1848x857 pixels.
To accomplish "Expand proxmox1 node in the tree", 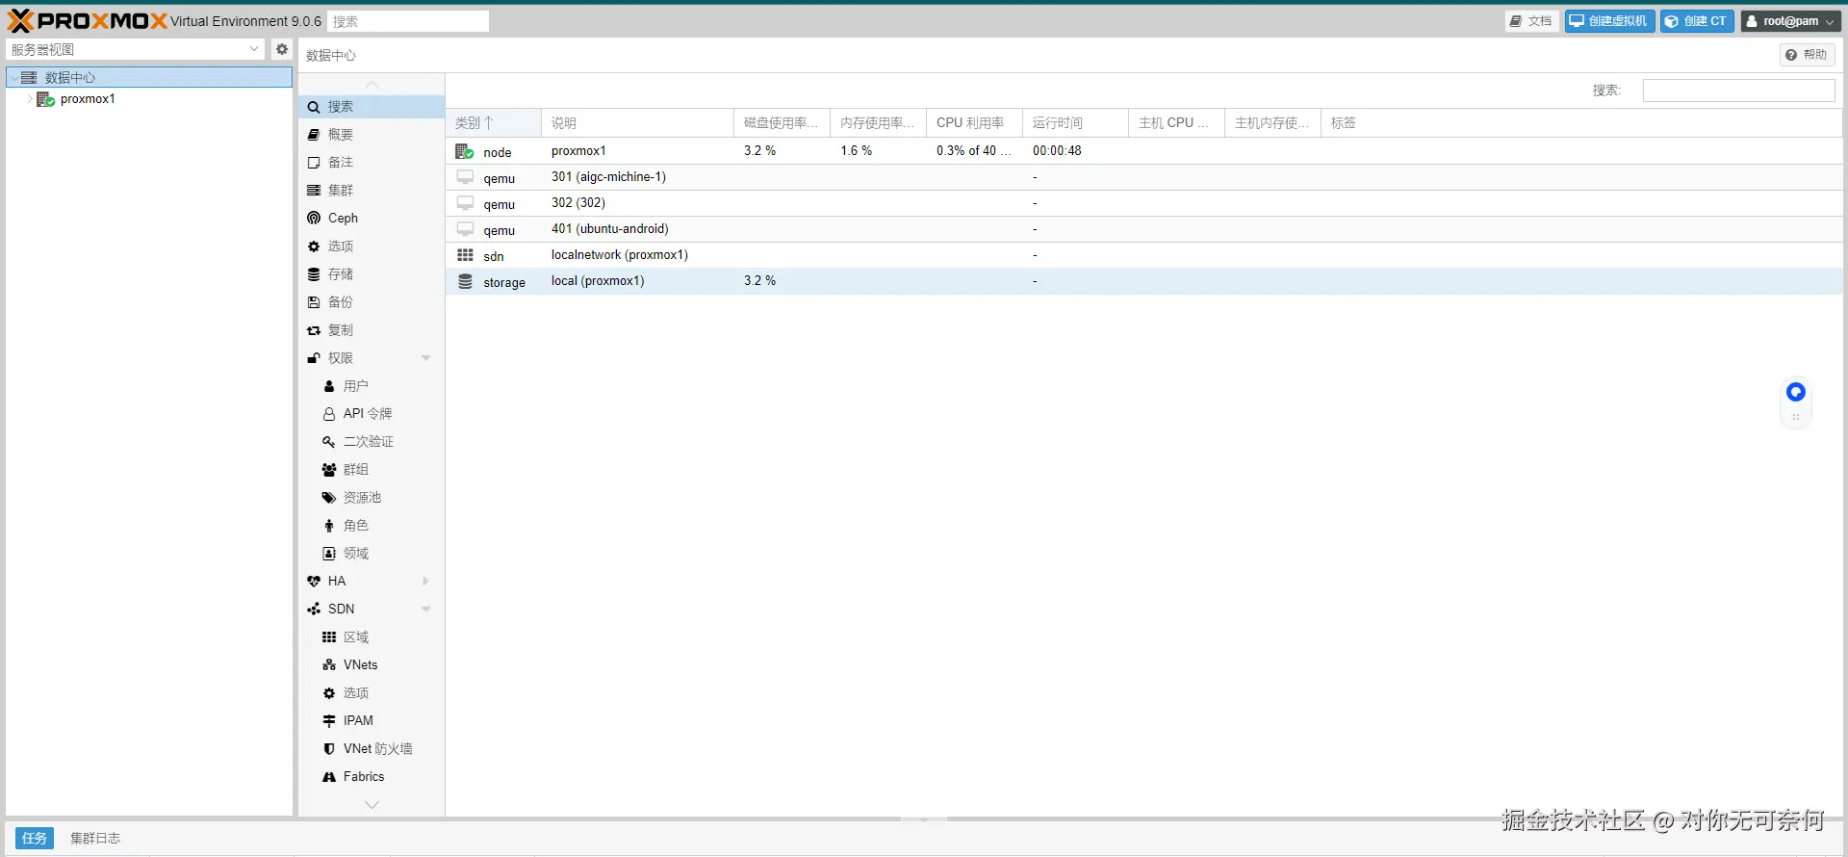I will coord(30,99).
